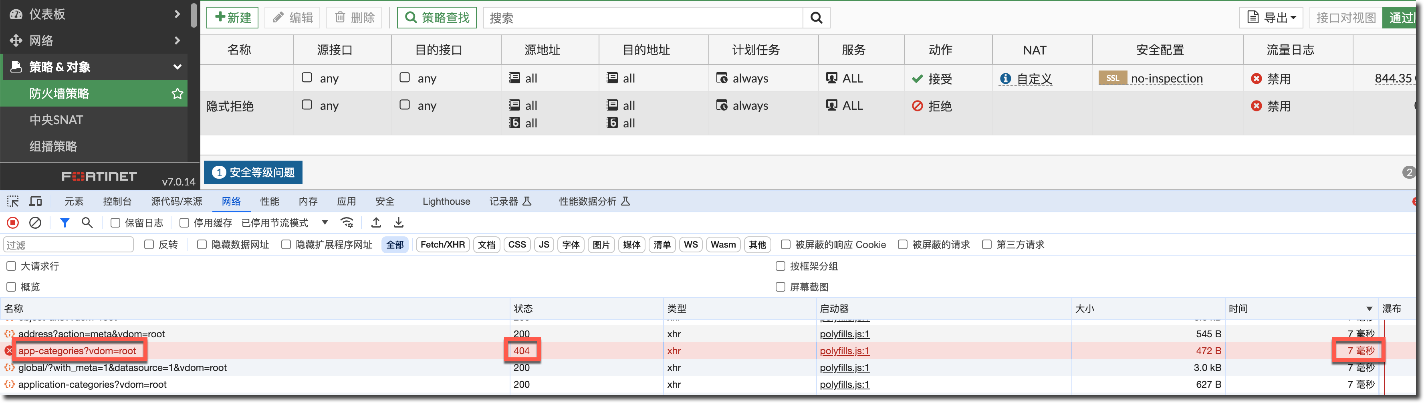The width and height of the screenshot is (1424, 403).
Task: Enable the 保留日志 checkbox
Action: (x=115, y=223)
